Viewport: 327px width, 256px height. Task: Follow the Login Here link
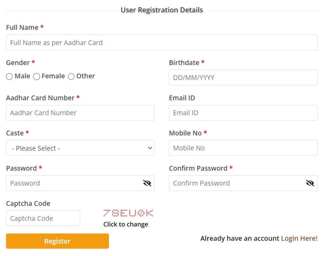(299, 238)
